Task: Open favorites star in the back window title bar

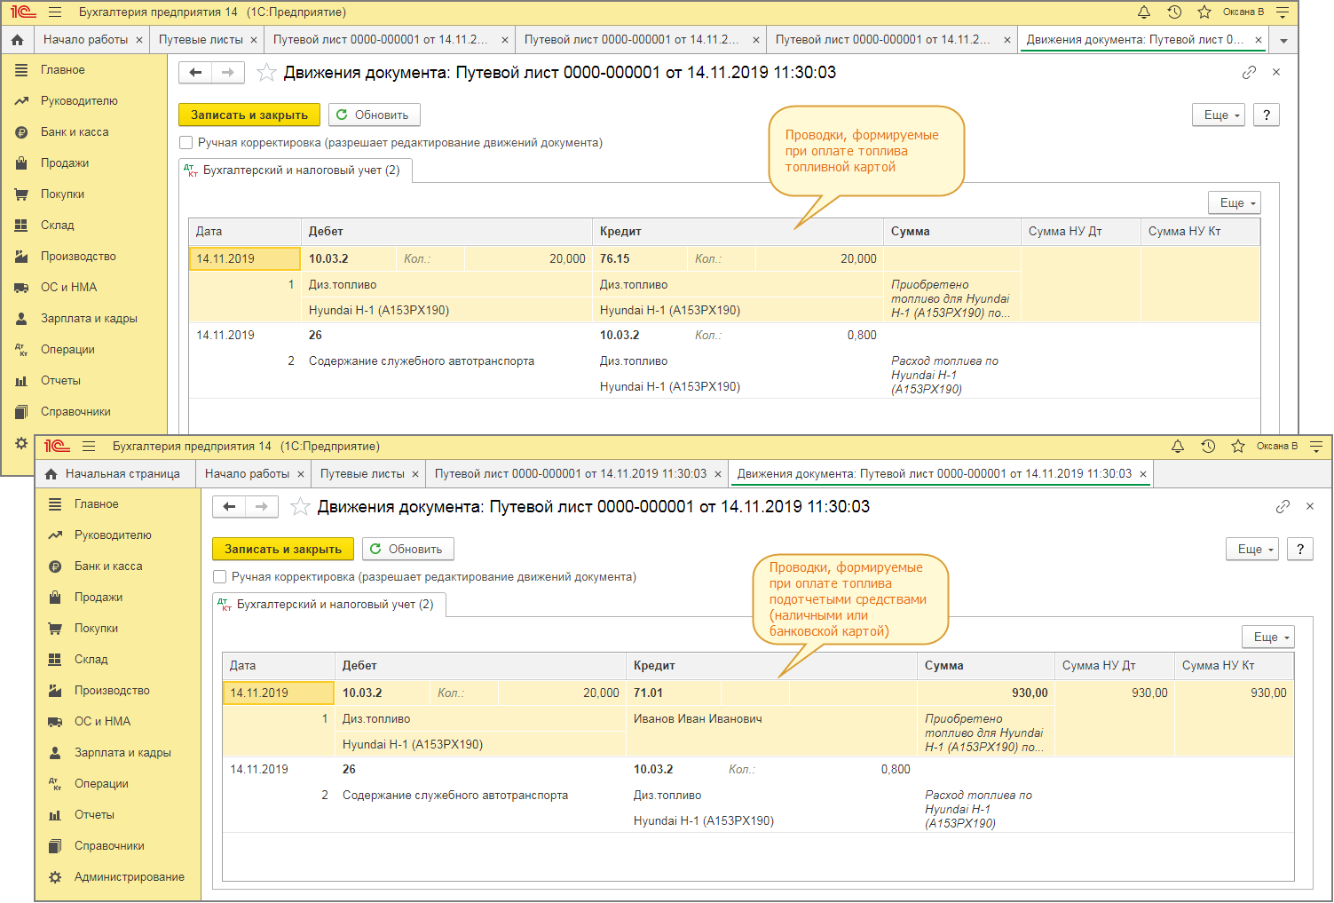Action: pyautogui.click(x=1204, y=12)
